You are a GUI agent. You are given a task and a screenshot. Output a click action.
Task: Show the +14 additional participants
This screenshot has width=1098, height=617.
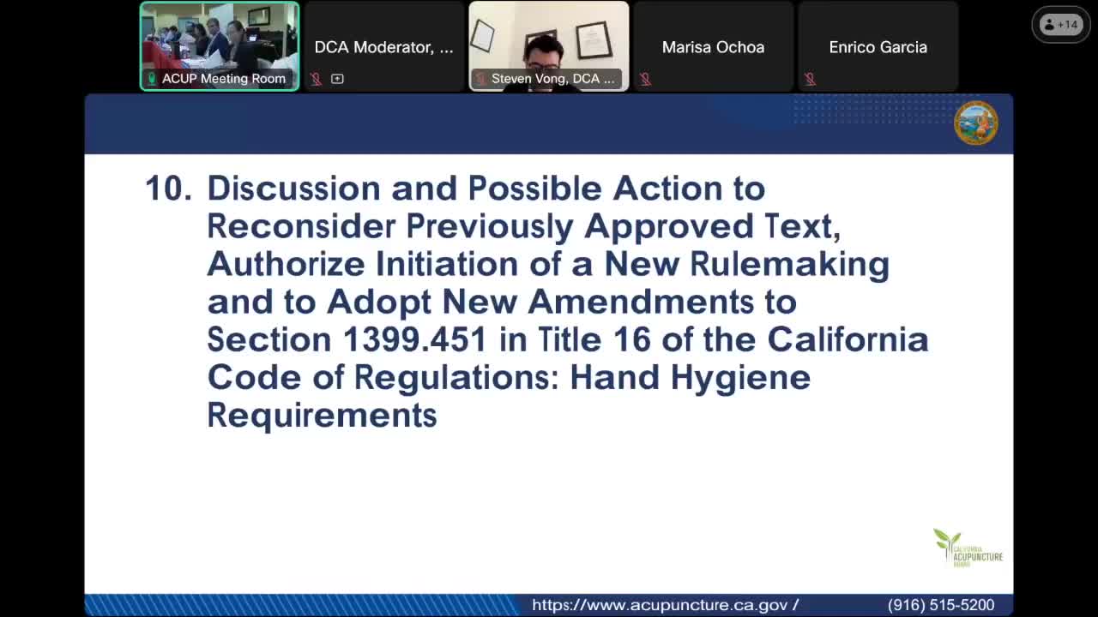coord(1060,25)
